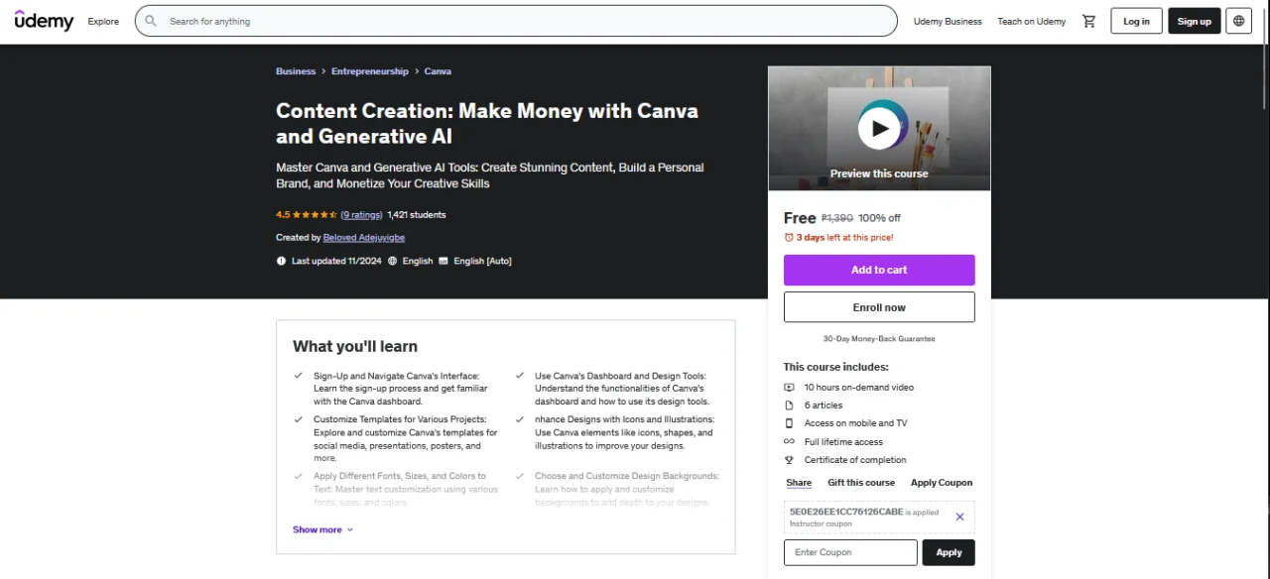
Task: Click Share under course includes
Action: point(799,483)
